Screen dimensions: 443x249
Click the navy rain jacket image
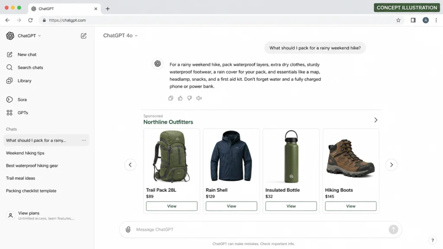pos(231,156)
